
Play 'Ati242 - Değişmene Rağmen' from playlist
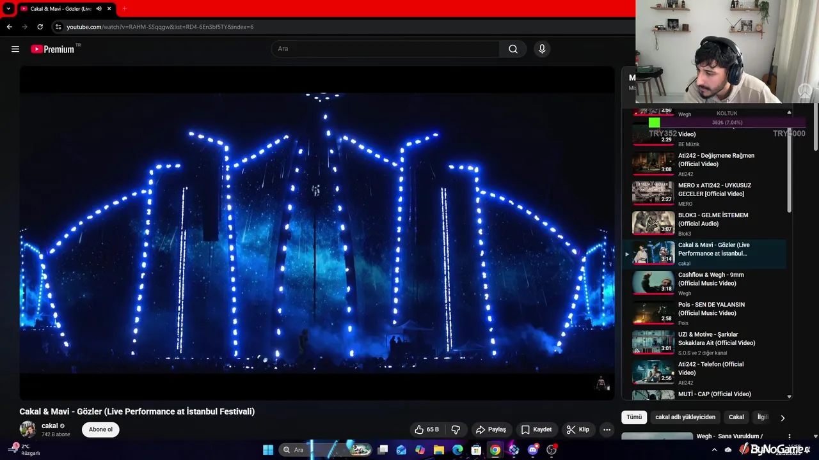(716, 160)
